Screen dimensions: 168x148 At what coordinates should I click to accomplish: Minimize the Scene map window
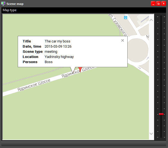(153, 4)
